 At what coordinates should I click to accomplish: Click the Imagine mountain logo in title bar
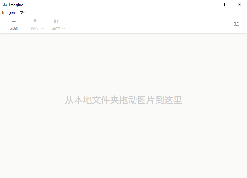(5, 5)
